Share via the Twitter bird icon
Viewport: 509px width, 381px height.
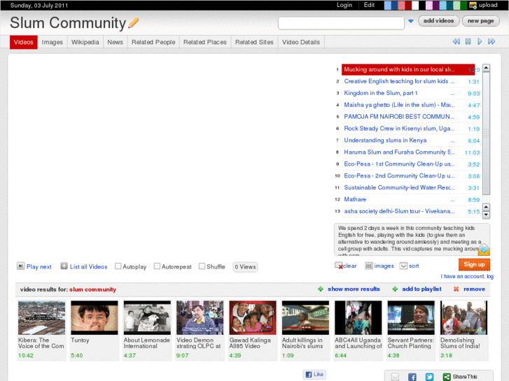tap(429, 377)
